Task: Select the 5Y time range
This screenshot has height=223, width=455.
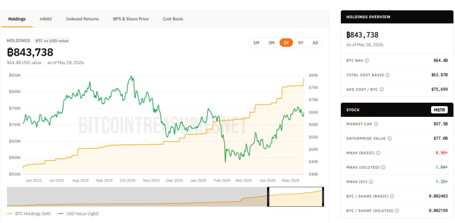Action: [x=301, y=43]
